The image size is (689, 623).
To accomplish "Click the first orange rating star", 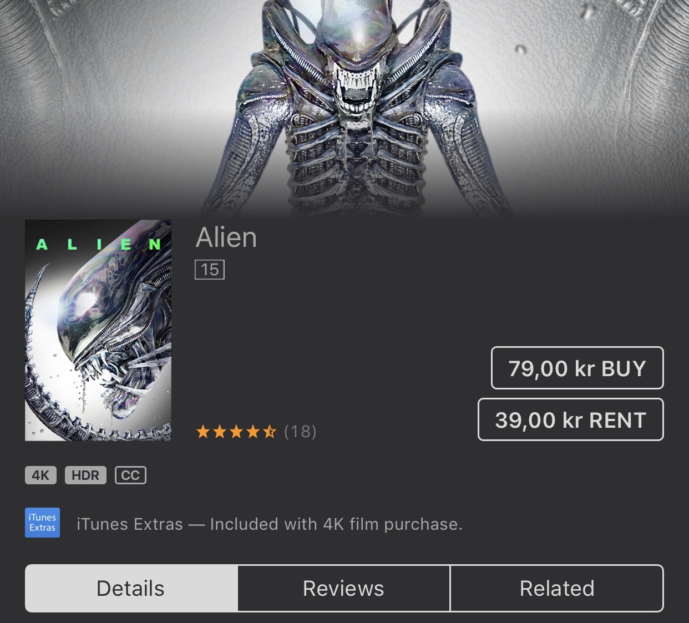I will click(x=203, y=432).
